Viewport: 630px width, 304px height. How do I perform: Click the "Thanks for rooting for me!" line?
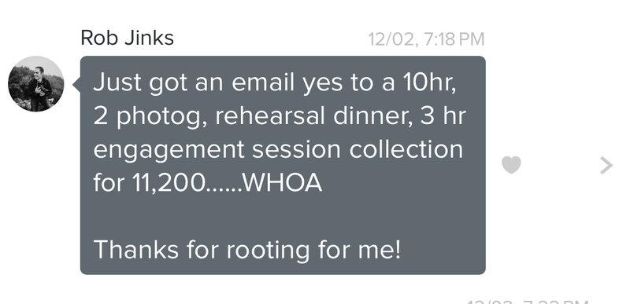[x=247, y=250]
